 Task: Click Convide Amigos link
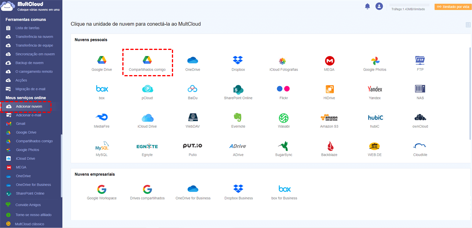click(x=28, y=205)
